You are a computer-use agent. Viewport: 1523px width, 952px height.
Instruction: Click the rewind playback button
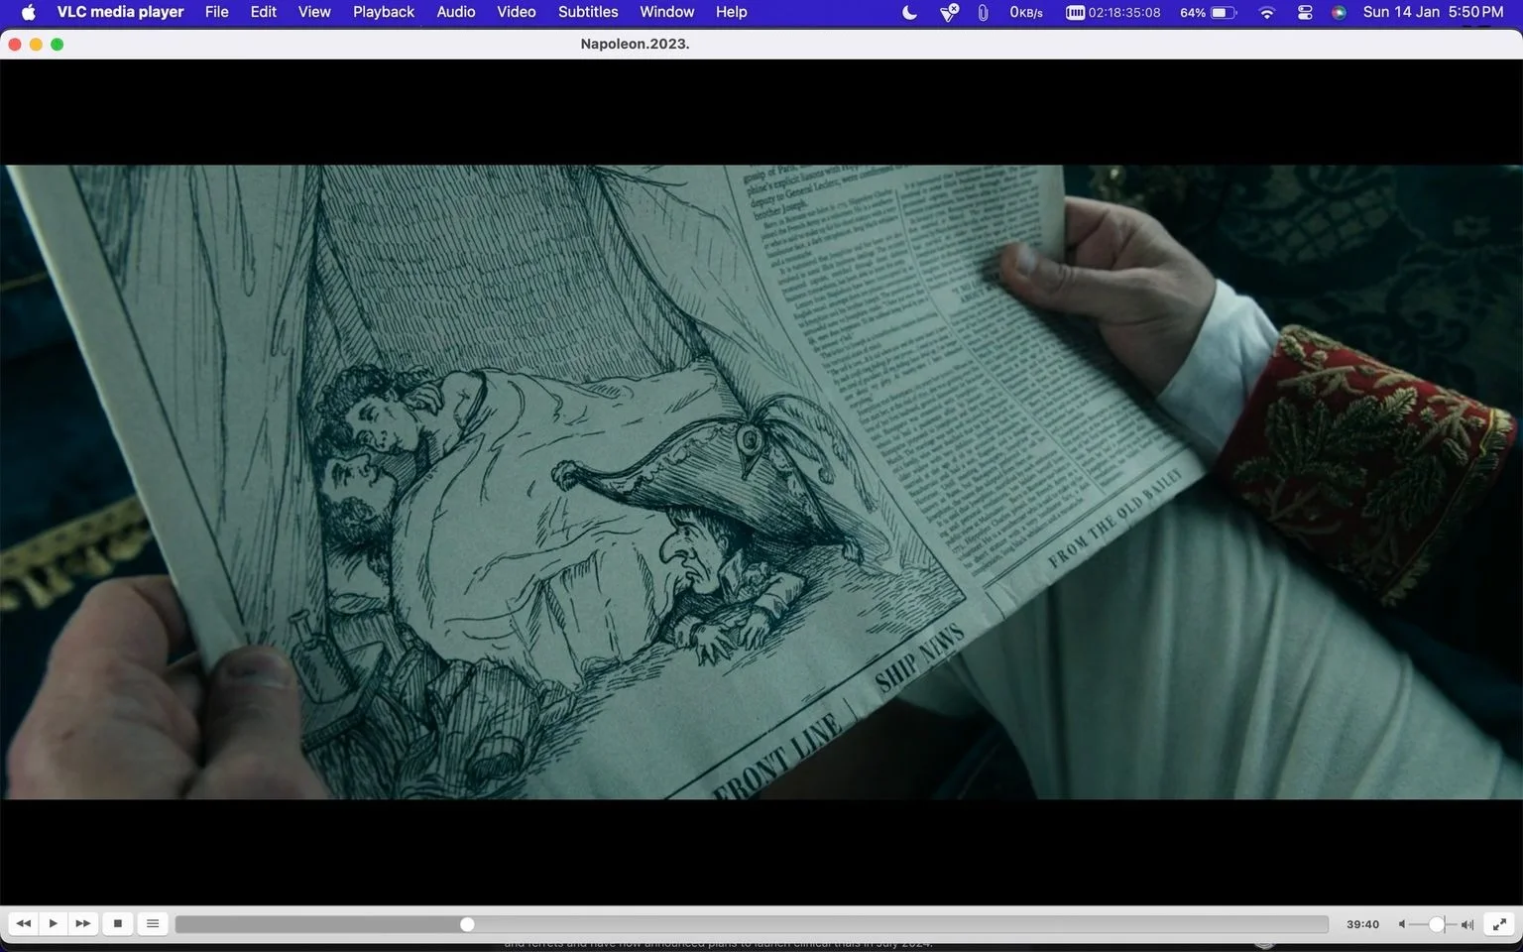click(x=24, y=923)
